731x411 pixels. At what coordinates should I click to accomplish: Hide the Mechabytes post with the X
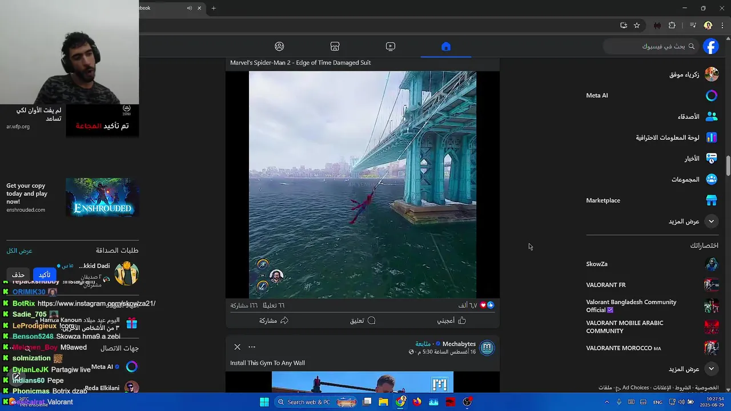(x=237, y=346)
